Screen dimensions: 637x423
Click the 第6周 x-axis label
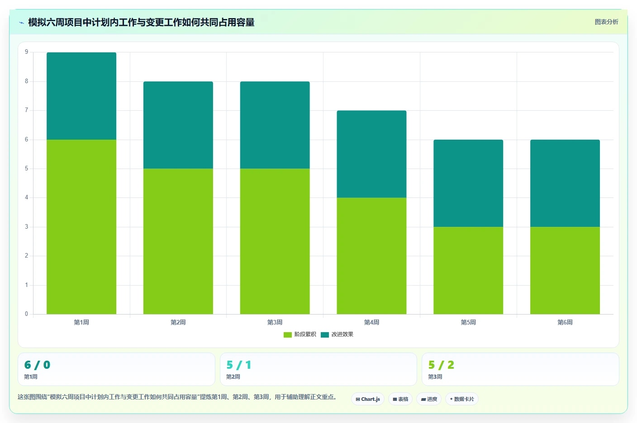(x=565, y=322)
